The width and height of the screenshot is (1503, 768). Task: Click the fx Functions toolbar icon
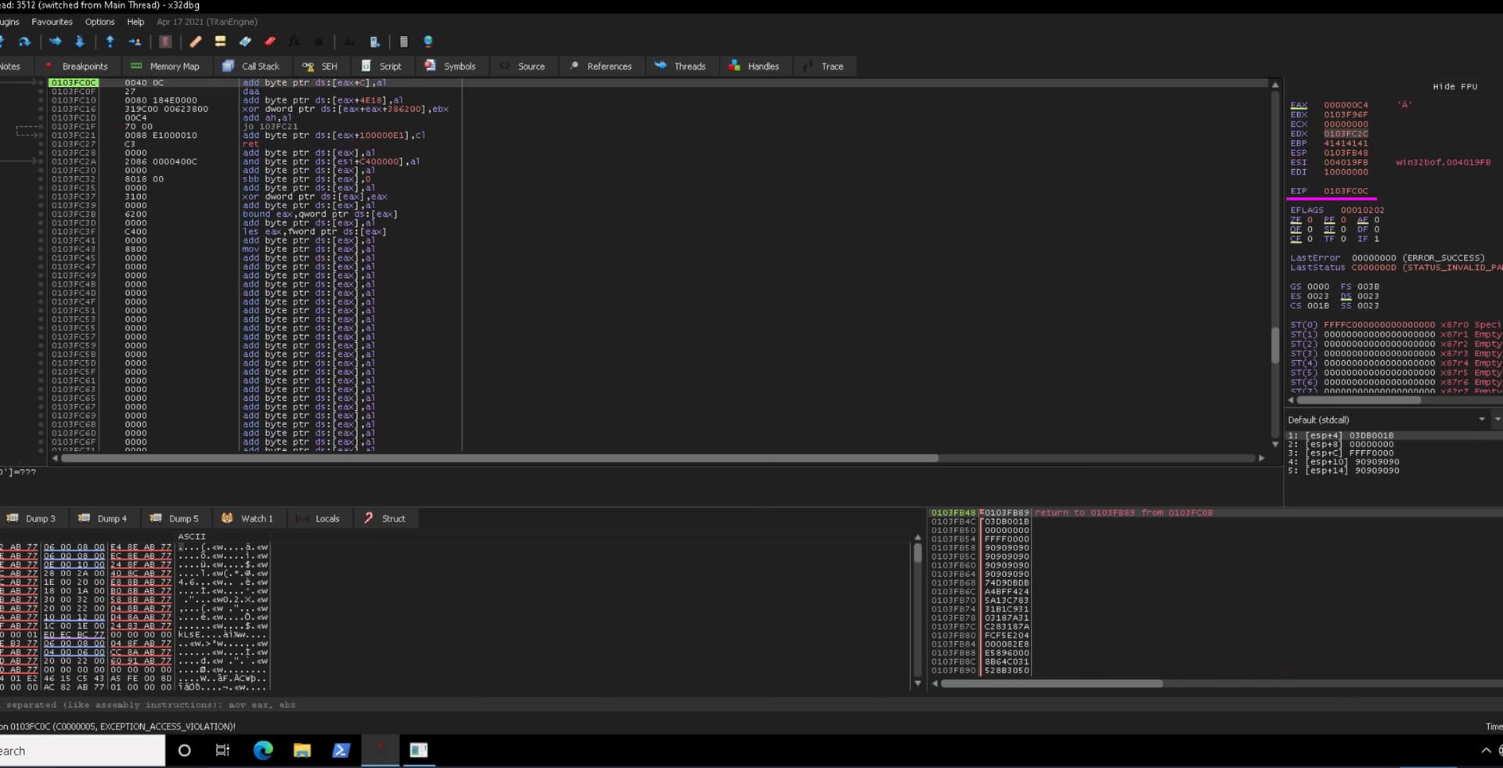click(293, 41)
